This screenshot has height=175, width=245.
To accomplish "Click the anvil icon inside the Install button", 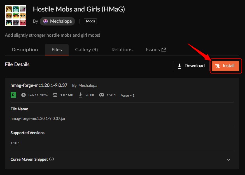I will [x=218, y=66].
